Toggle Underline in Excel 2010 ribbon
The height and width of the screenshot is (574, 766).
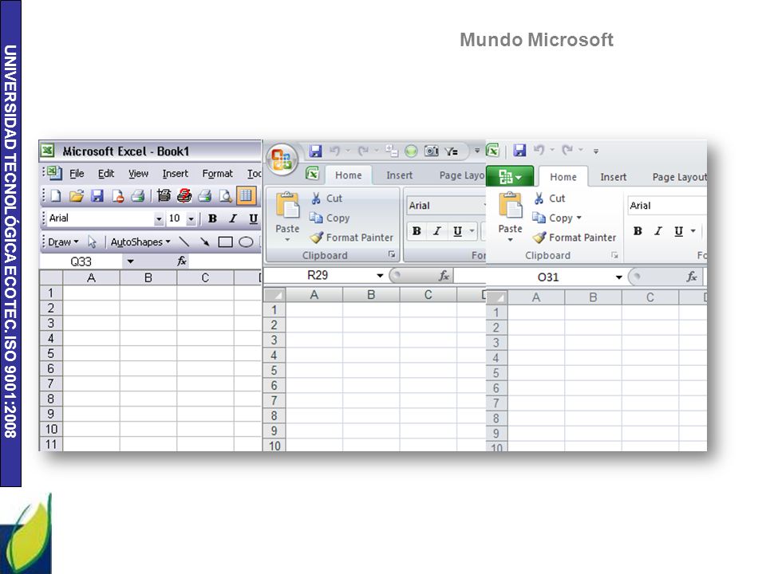(678, 231)
